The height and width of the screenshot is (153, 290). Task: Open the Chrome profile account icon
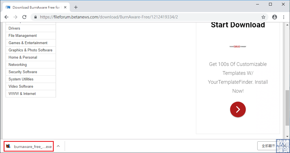(275, 17)
